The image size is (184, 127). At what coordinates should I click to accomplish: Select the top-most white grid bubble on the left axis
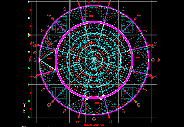coord(29,2)
